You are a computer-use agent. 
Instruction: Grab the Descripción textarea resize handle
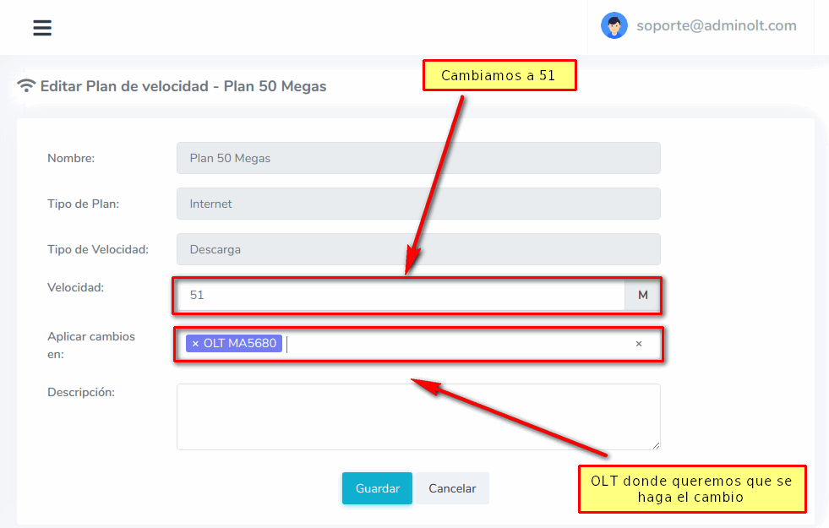[x=655, y=444]
